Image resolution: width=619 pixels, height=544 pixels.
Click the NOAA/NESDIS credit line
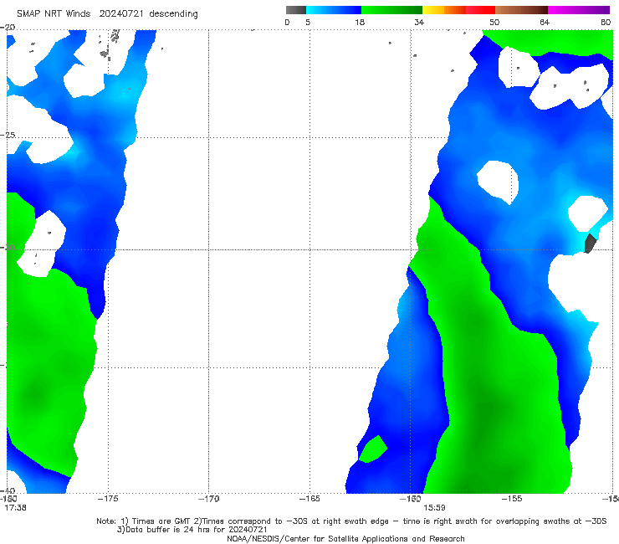345,538
